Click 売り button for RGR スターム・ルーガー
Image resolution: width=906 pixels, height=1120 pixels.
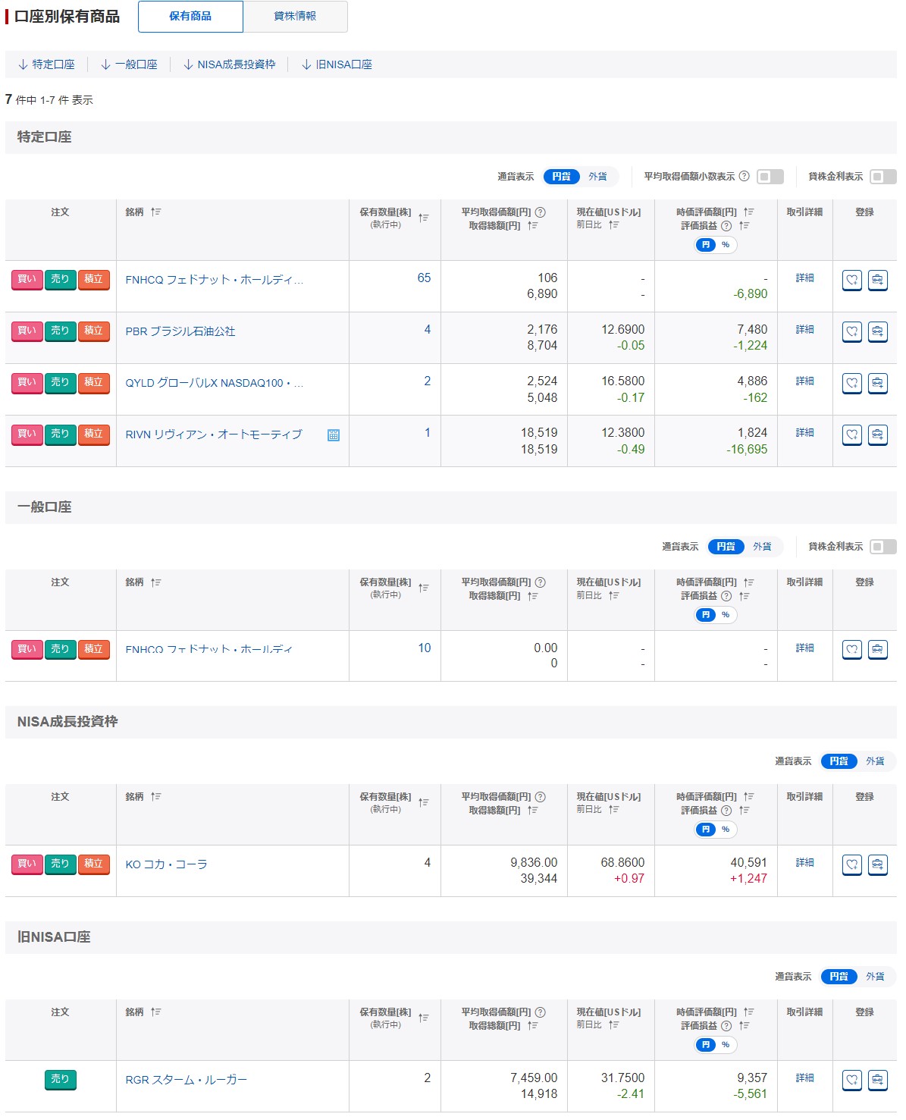(x=61, y=1080)
